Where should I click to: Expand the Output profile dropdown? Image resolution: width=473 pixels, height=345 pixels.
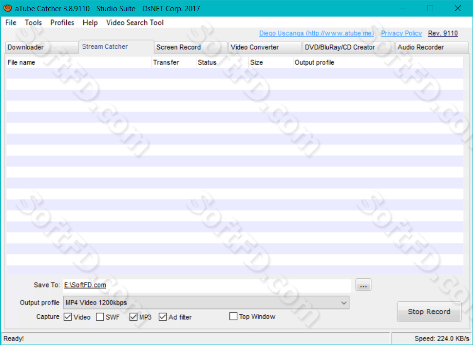coord(206,303)
